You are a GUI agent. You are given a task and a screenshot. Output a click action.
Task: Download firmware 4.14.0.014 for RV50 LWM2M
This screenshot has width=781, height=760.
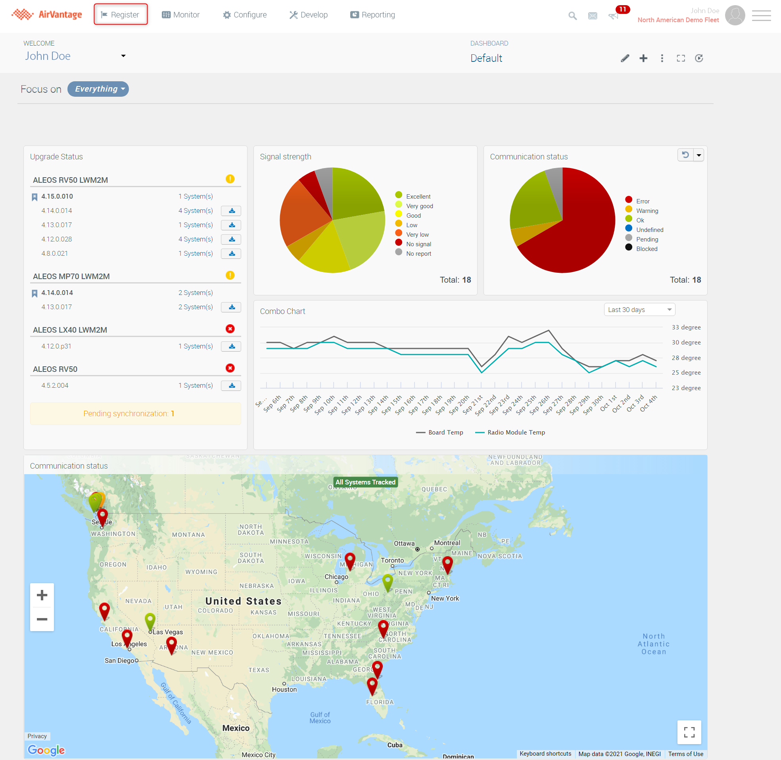(x=231, y=211)
